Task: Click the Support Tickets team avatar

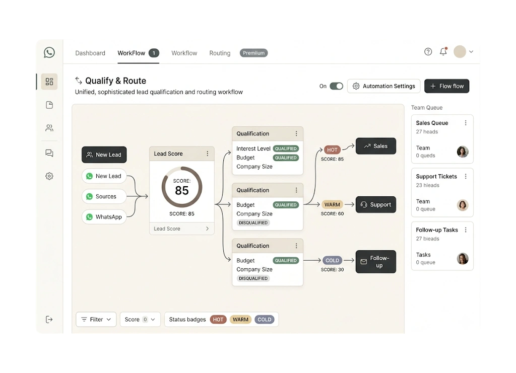Action: click(463, 205)
